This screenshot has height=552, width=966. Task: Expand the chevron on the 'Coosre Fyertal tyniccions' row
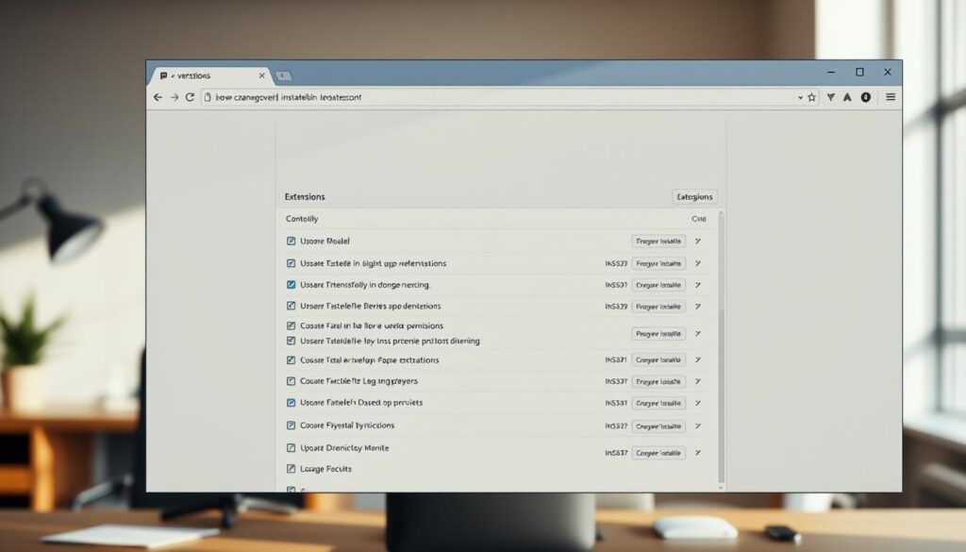(x=698, y=427)
